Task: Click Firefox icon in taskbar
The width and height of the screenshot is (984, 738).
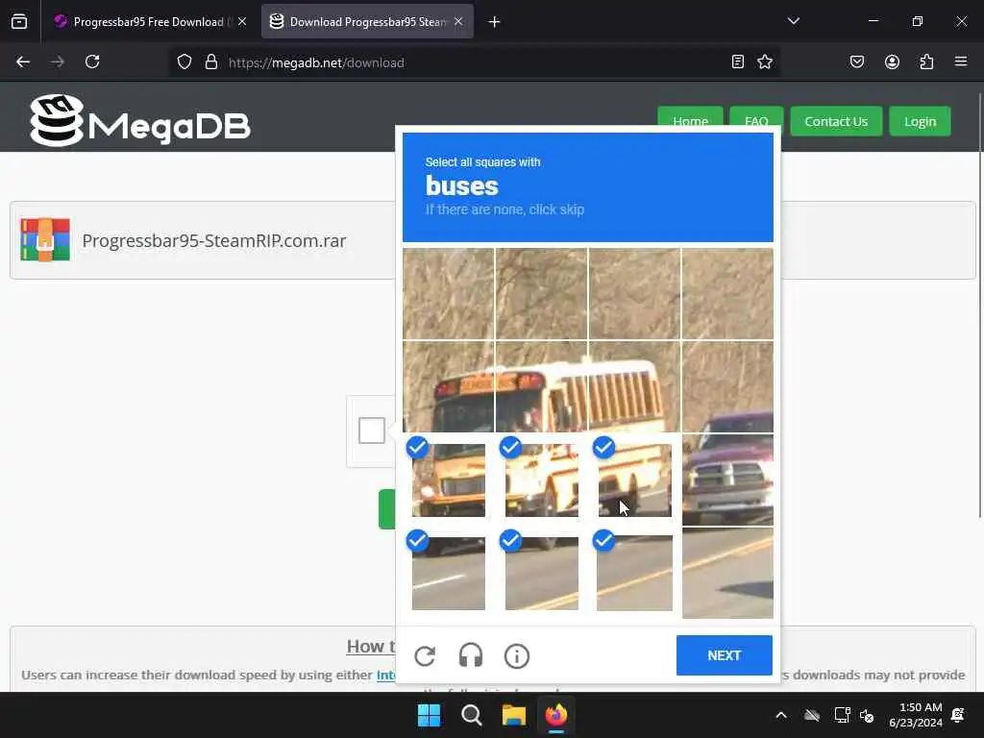Action: (556, 715)
